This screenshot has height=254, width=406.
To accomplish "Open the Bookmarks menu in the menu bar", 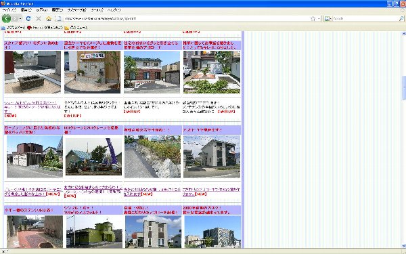I will point(76,10).
